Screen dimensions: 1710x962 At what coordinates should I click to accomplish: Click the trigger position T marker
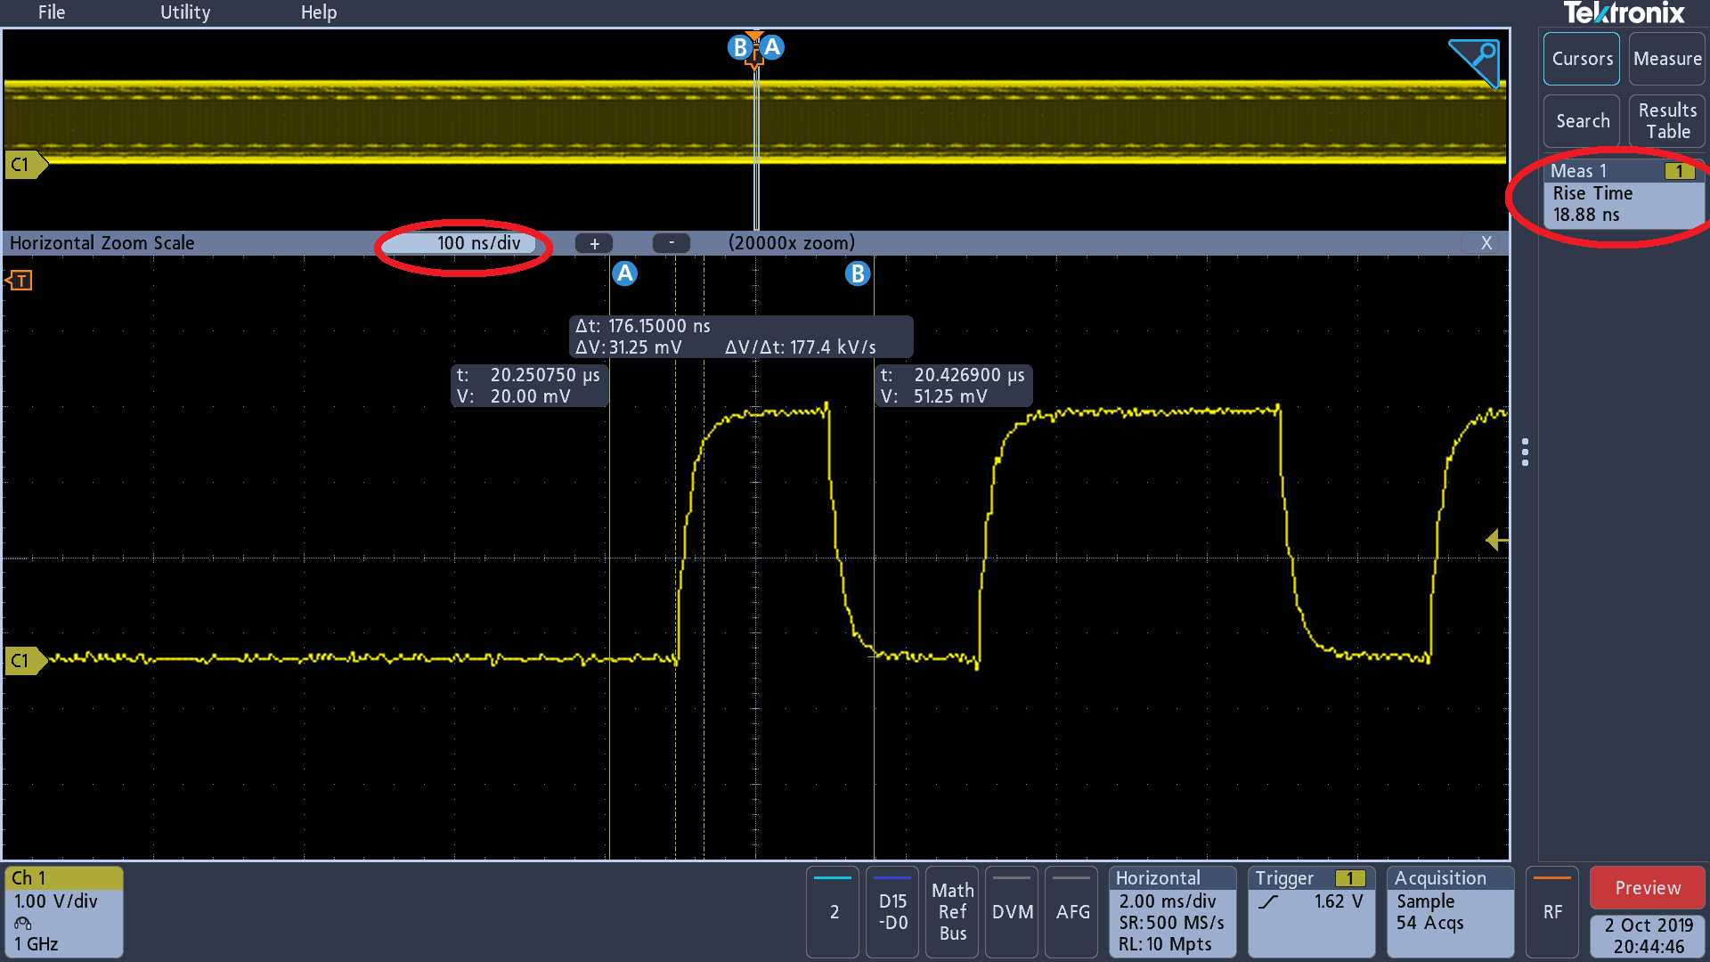(20, 281)
